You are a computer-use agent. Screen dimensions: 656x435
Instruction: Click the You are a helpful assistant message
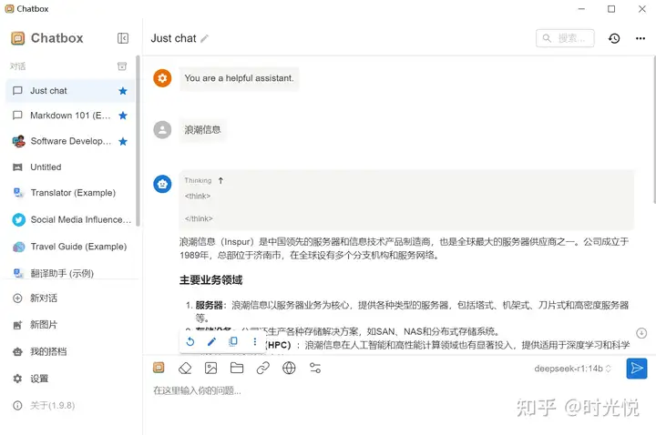click(x=240, y=78)
